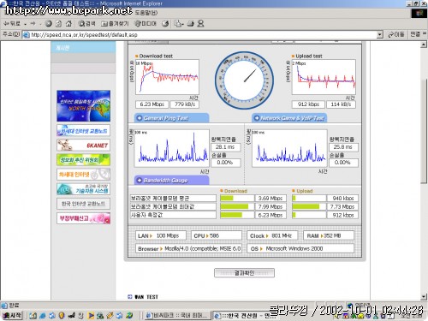Go to the home page icon
This screenshot has height=321, width=428.
[68, 23]
